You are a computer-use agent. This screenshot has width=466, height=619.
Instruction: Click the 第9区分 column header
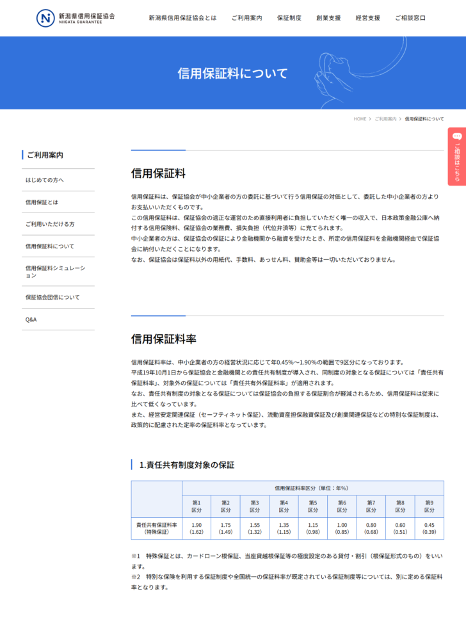click(430, 506)
